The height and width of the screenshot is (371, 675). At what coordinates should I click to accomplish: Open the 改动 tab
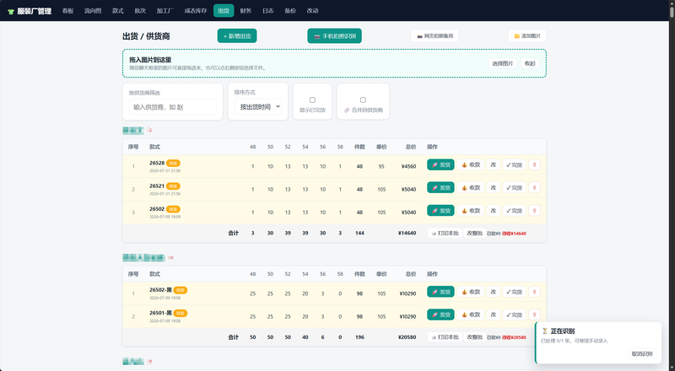[x=312, y=11]
